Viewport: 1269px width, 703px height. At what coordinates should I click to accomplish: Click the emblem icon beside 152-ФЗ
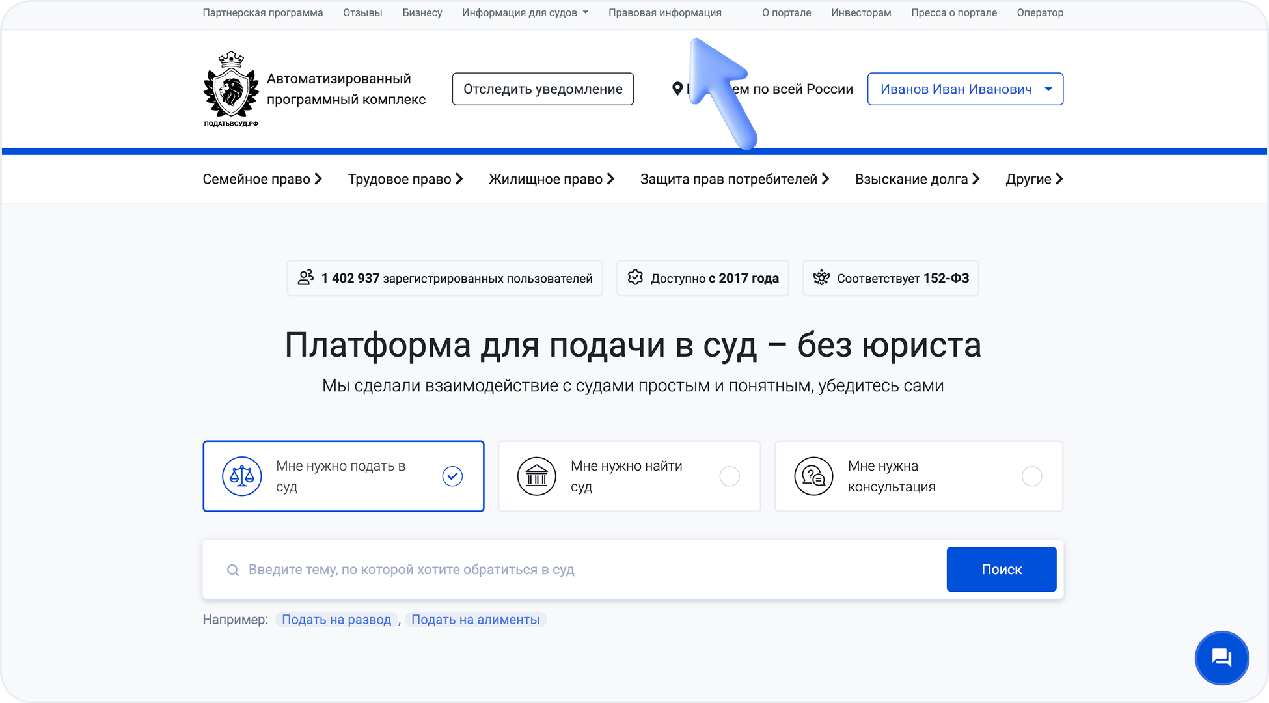[x=821, y=278]
